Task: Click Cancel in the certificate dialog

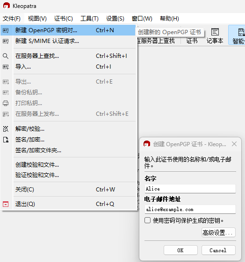Action: tap(218, 250)
